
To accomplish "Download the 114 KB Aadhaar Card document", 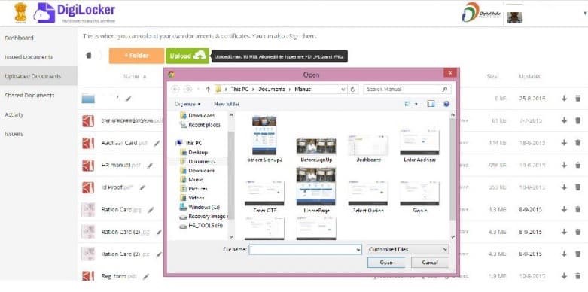I will coord(564,143).
